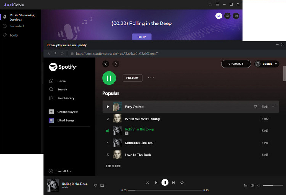
Task: Click SEE MORE under popular tracks
Action: tap(113, 166)
